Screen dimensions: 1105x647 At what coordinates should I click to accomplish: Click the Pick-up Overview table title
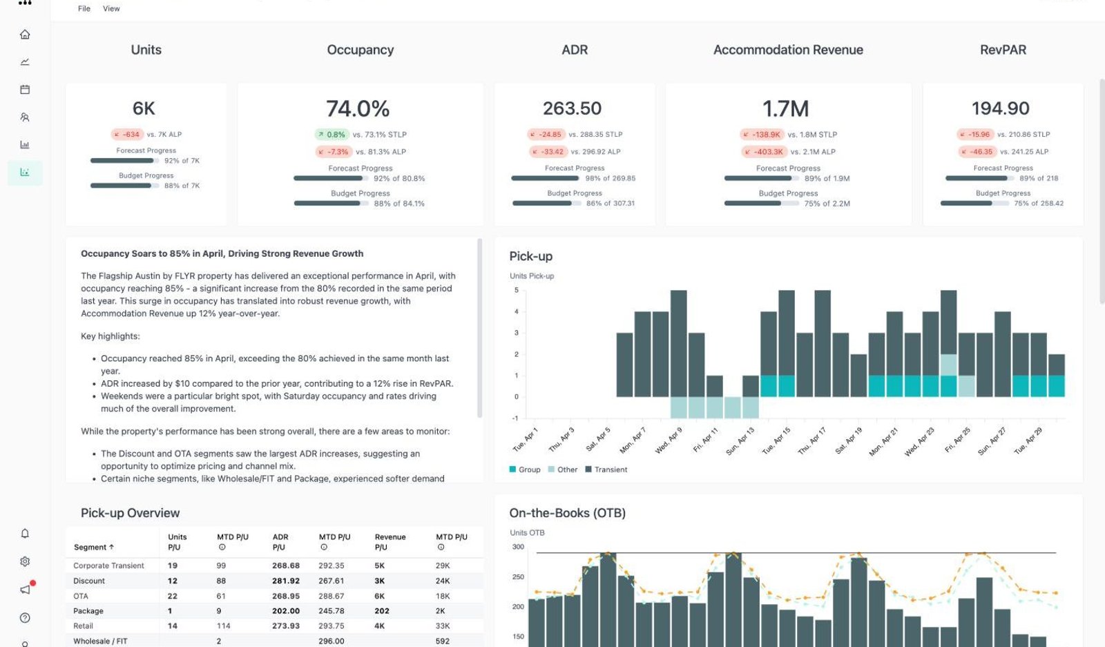[130, 513]
